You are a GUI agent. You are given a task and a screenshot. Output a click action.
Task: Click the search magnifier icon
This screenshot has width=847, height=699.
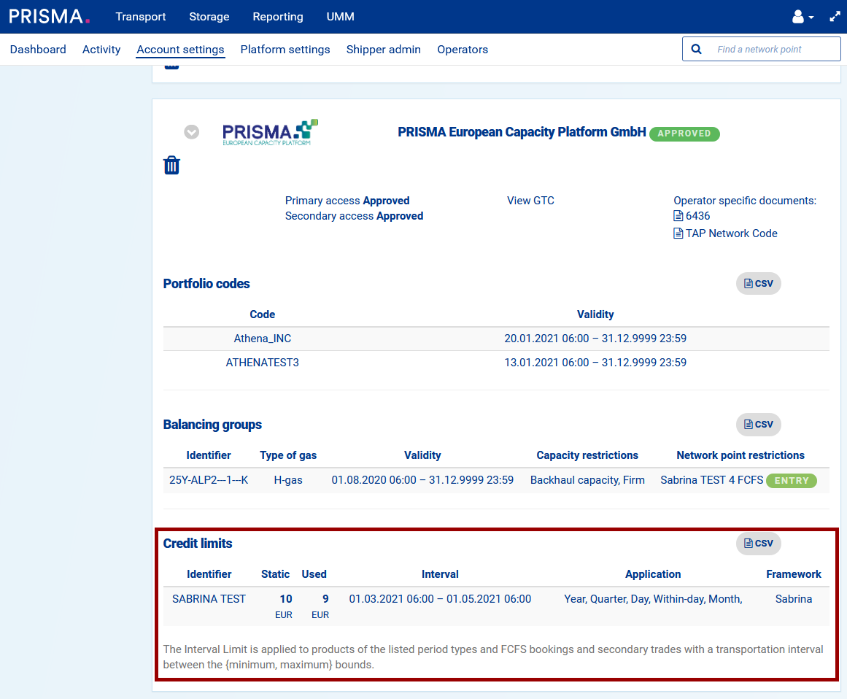pos(696,50)
